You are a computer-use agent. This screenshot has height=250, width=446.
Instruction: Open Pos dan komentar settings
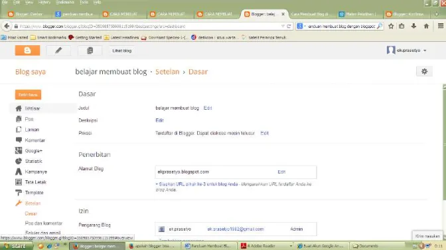(x=44, y=223)
